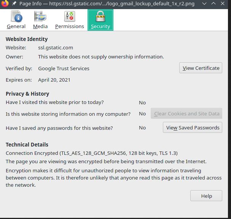Viewport: 231px width, 219px height.
Task: Open the General tab icon
Action: (17, 16)
